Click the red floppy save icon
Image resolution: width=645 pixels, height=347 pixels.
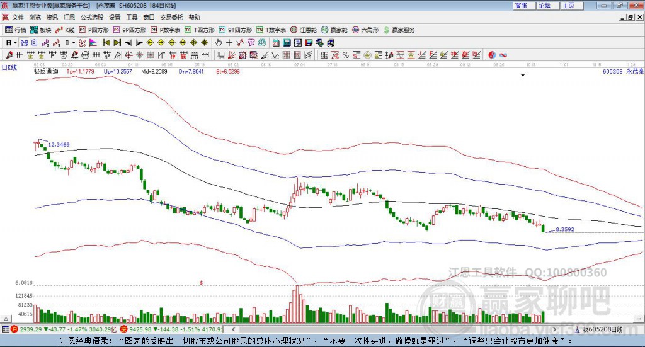click(x=309, y=42)
